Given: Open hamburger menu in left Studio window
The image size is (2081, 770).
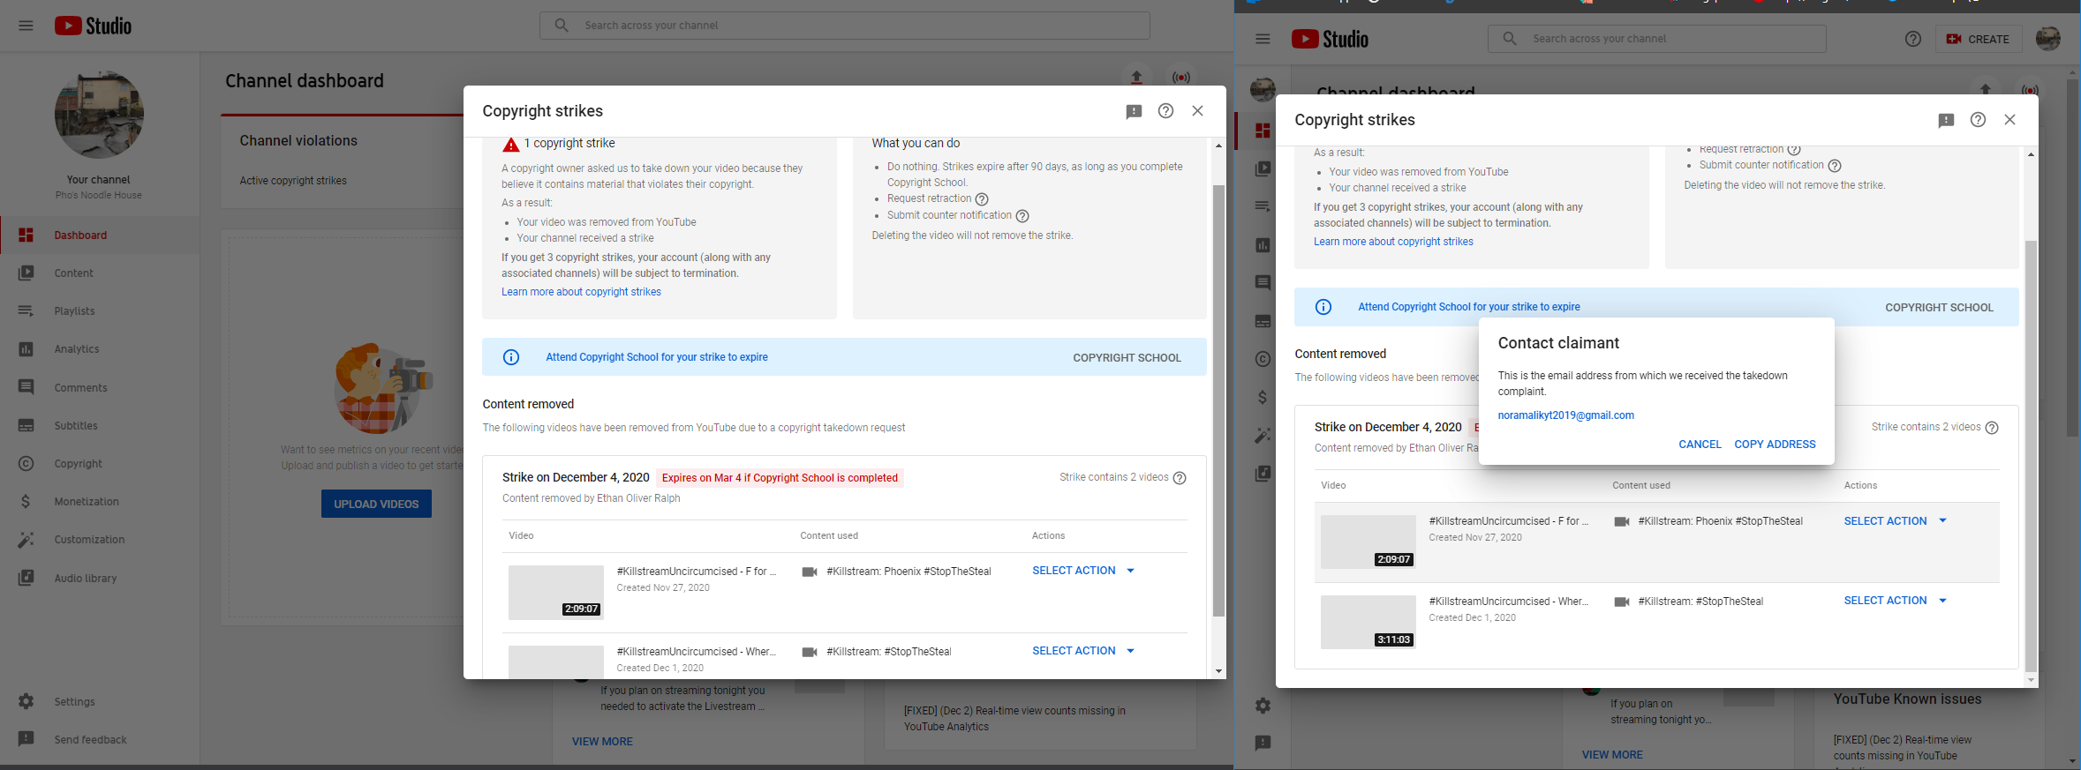Looking at the screenshot, I should [26, 26].
